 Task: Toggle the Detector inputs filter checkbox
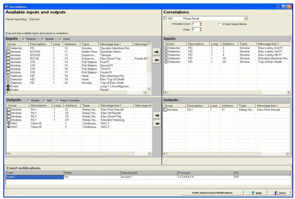click(x=24, y=39)
